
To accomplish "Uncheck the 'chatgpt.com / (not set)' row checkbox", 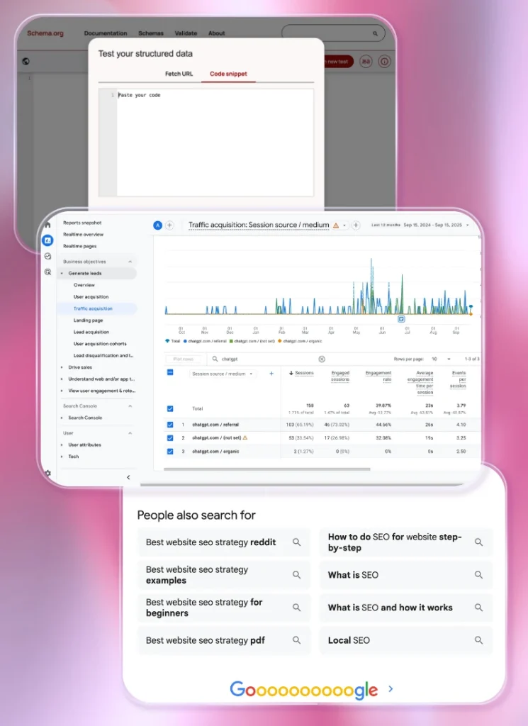I will pos(170,437).
